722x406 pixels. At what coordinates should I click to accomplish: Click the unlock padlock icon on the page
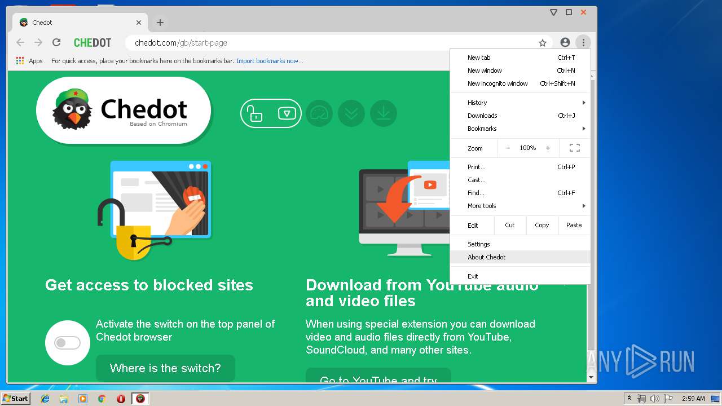click(256, 114)
